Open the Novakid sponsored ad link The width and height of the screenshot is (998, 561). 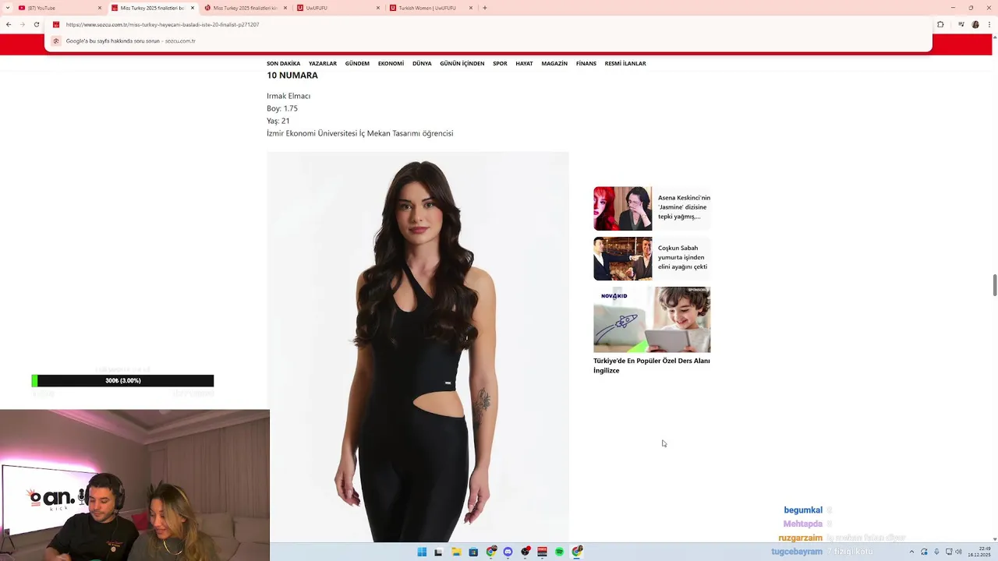652,365
